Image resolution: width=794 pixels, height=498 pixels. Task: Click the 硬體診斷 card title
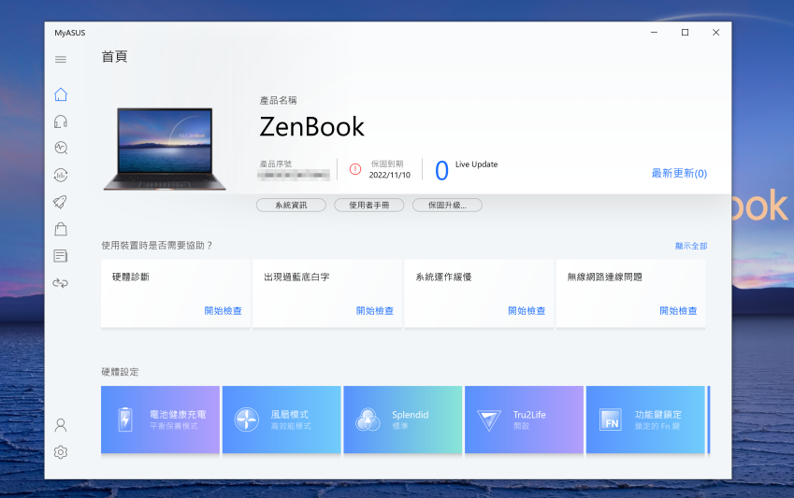point(131,277)
